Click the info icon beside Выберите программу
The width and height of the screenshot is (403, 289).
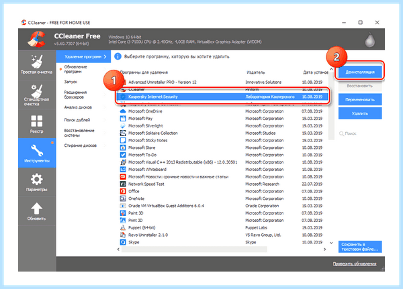click(x=118, y=56)
